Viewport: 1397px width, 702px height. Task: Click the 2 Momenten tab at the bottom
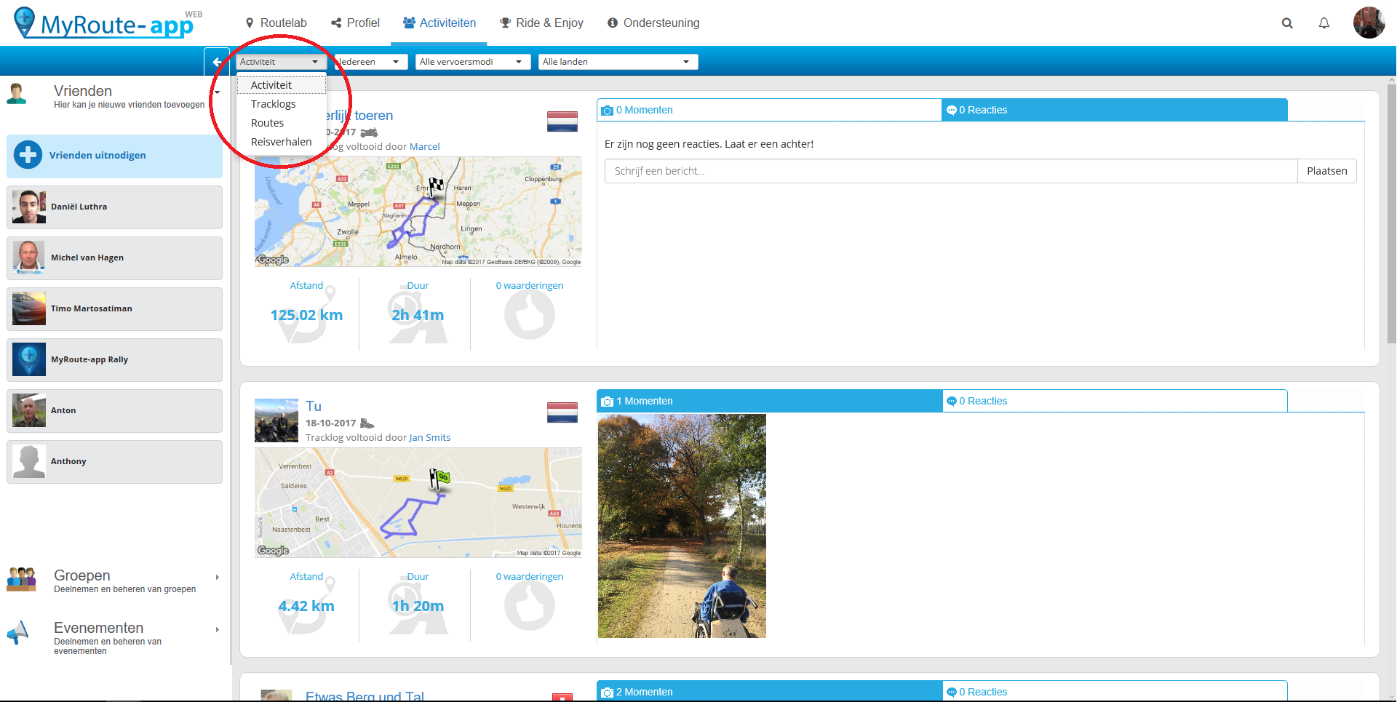(769, 691)
